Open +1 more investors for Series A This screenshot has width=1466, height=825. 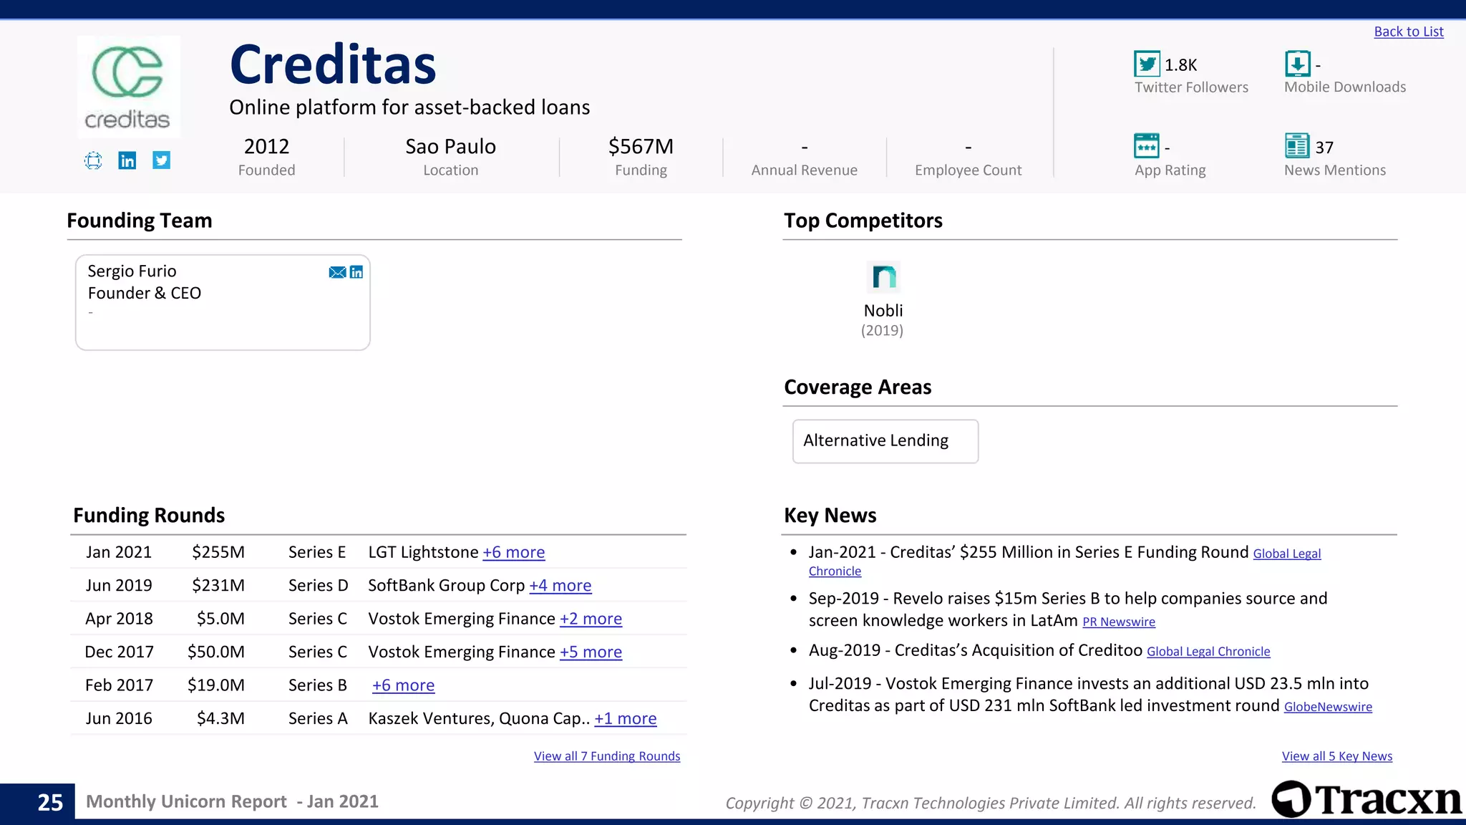(626, 718)
